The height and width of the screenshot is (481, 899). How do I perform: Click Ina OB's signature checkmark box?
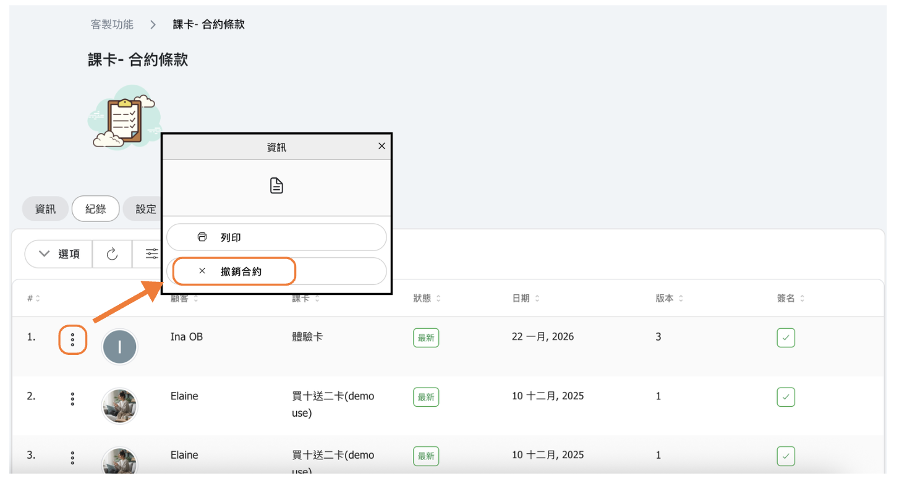785,338
